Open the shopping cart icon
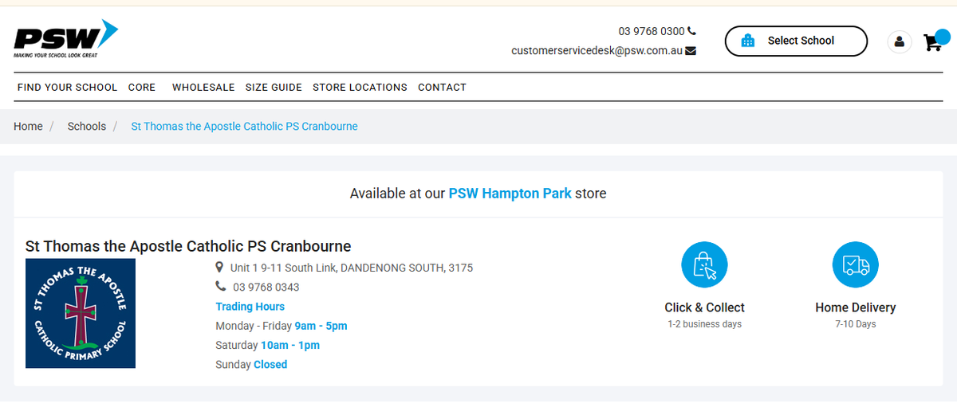Screen dimensions: 957x411 (932, 41)
